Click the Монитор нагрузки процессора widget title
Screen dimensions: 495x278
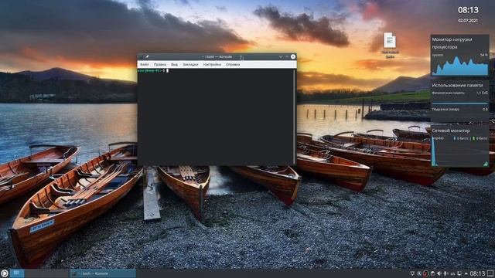coord(452,43)
